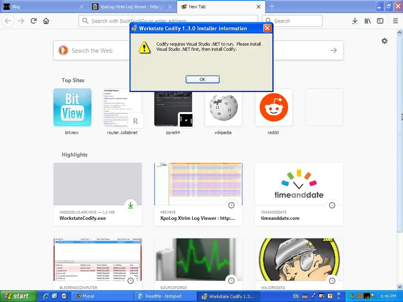This screenshot has width=403, height=302.
Task: Click the language bar help question icon
Action: point(330,296)
